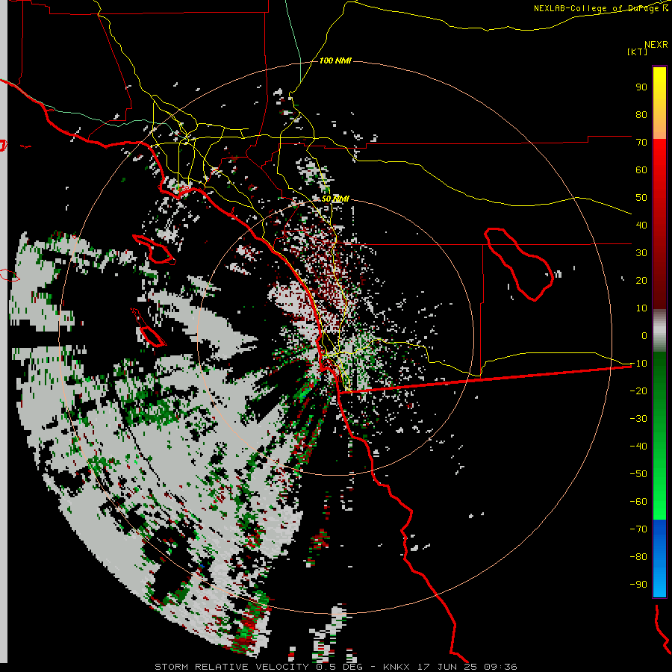This screenshot has width=672, height=672.
Task: Click the red closed outline inside the east 100 NMI ring
Action: click(x=519, y=264)
